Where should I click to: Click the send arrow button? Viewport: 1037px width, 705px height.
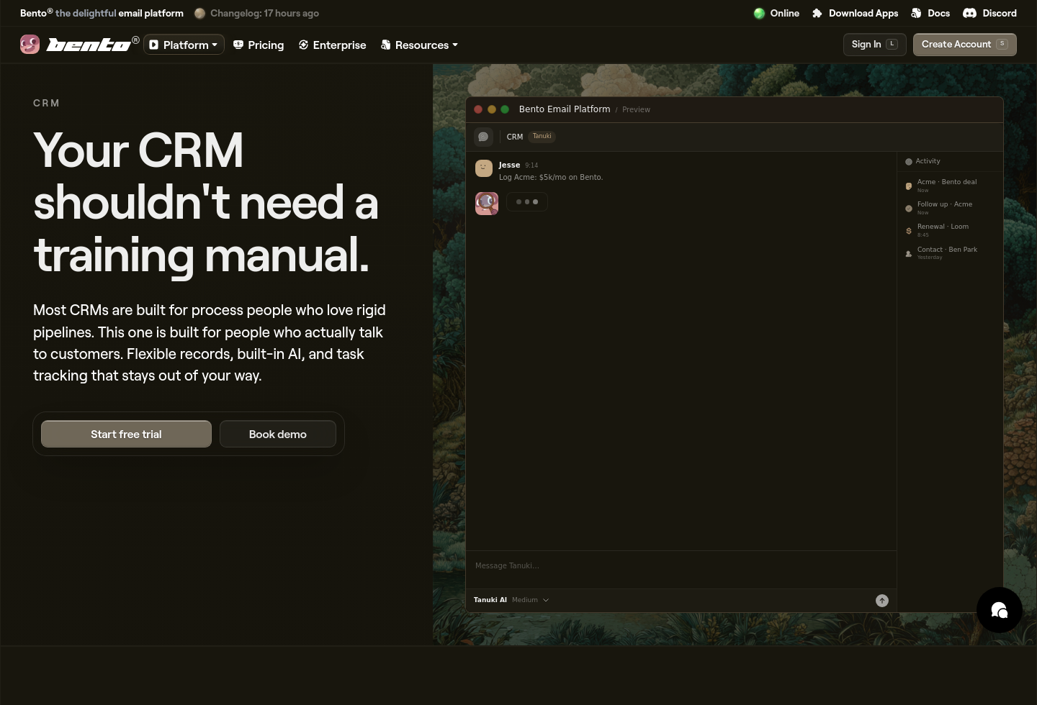tap(882, 601)
